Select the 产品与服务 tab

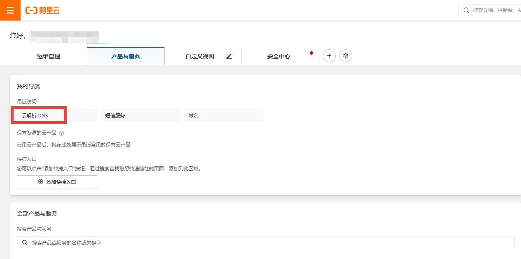point(126,56)
